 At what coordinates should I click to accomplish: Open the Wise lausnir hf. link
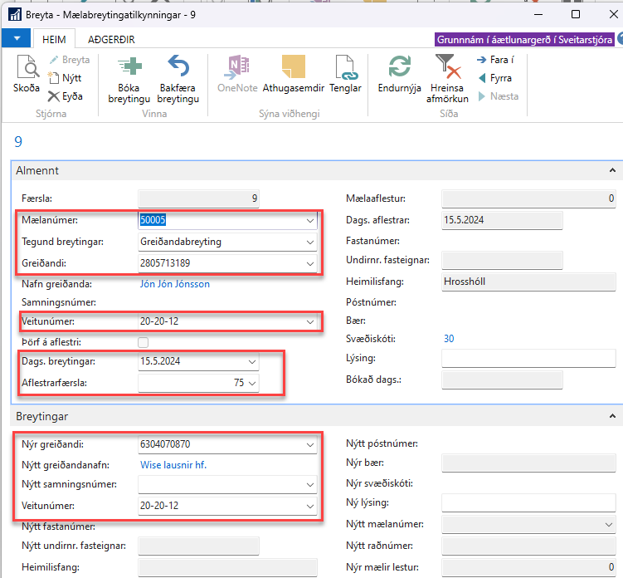172,465
